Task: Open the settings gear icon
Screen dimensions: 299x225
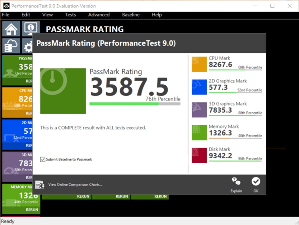Action: click(27, 46)
